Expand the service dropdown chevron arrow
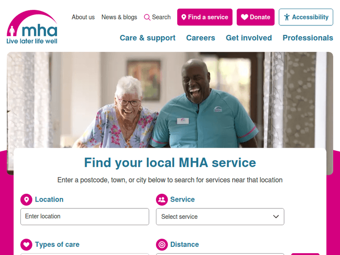Viewport: 340px width, 255px height. tap(276, 217)
